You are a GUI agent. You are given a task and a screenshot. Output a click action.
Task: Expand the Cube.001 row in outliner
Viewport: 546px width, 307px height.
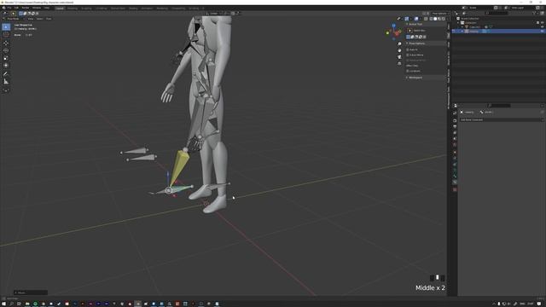tap(462, 26)
